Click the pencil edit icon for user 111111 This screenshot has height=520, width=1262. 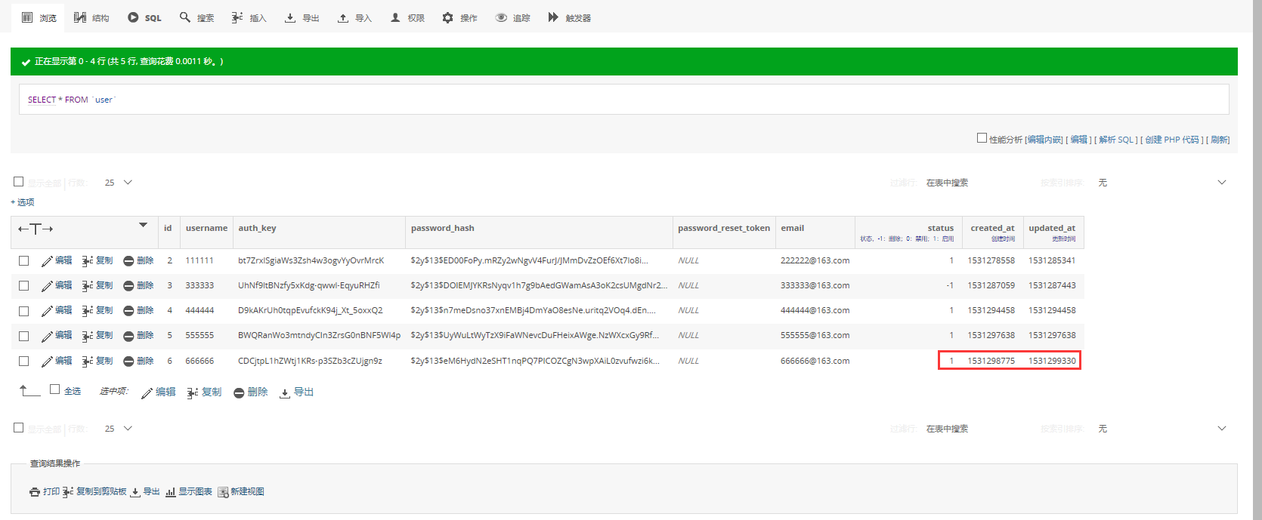coord(47,261)
